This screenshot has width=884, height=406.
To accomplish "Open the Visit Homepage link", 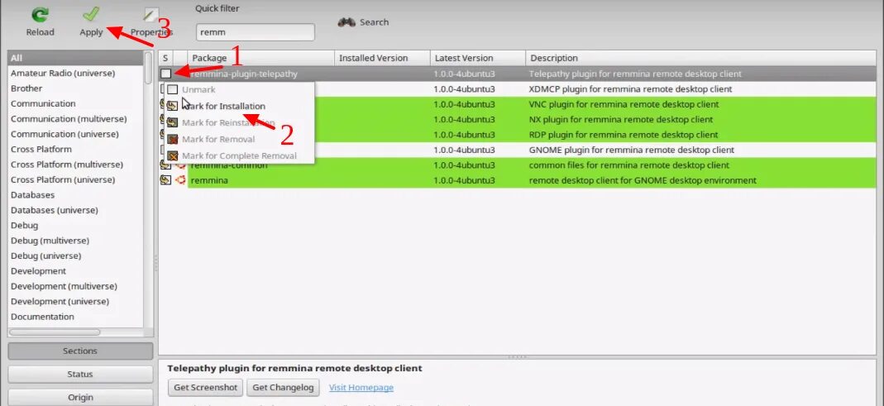I will (361, 387).
